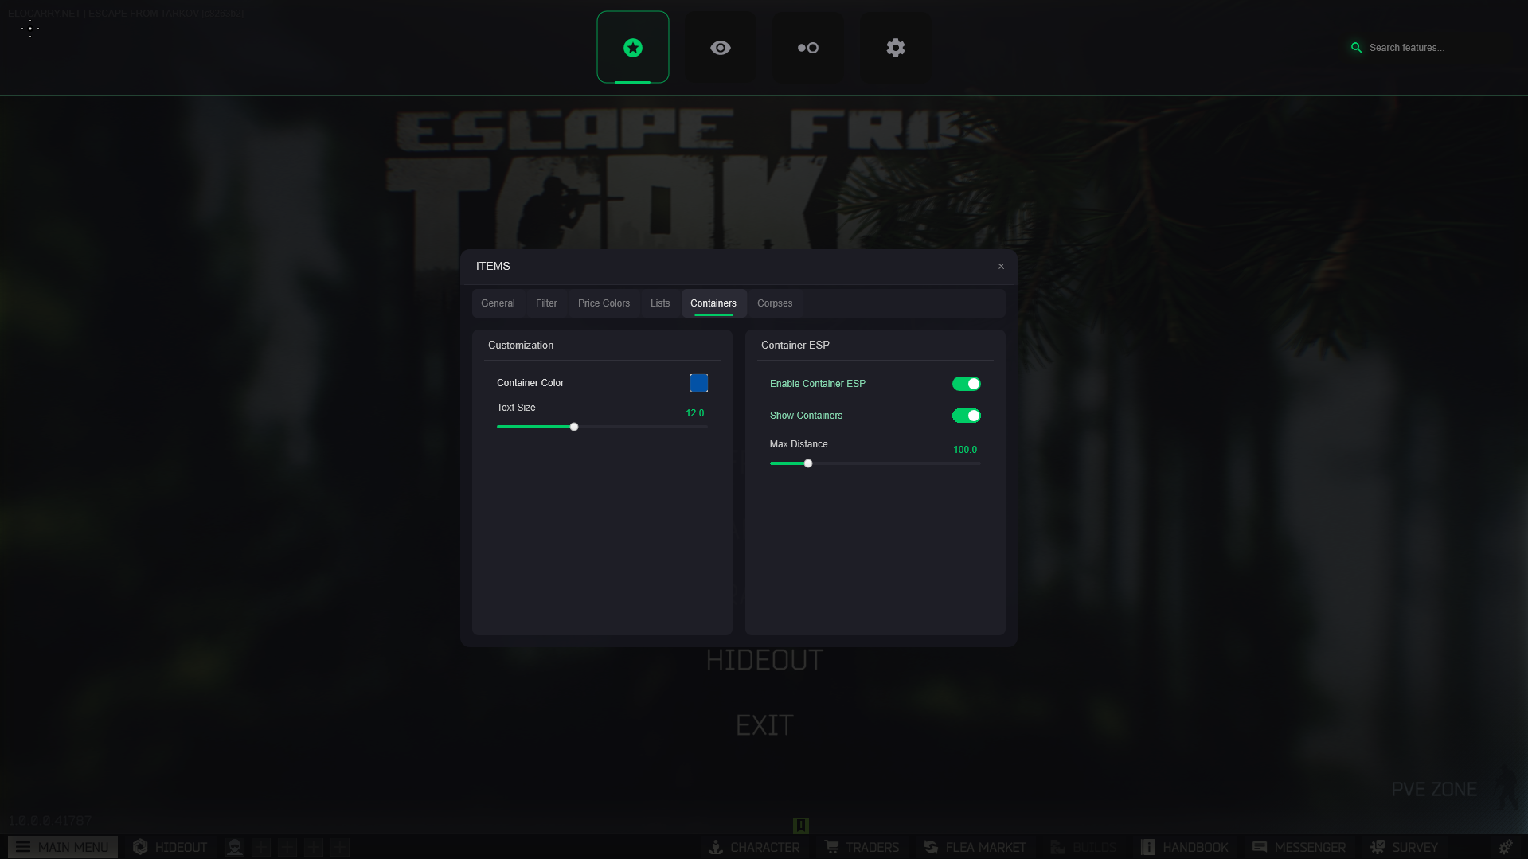This screenshot has height=859, width=1528.
Task: Open the FLEA MARKET button
Action: point(975,847)
